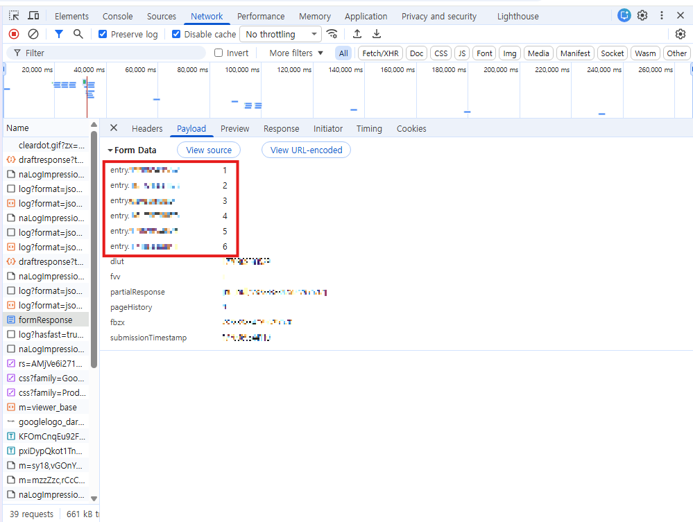Click the funnel filter icon

[59, 34]
